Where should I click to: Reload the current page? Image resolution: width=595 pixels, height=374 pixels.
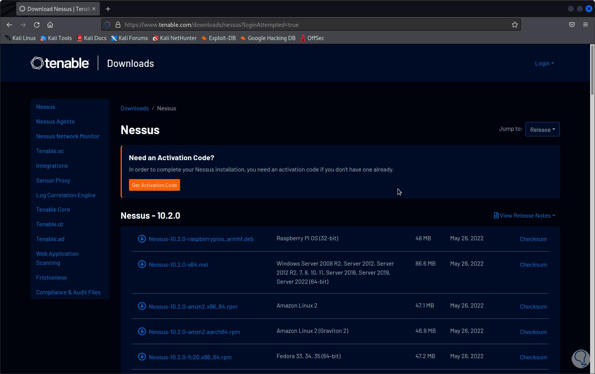coord(37,25)
